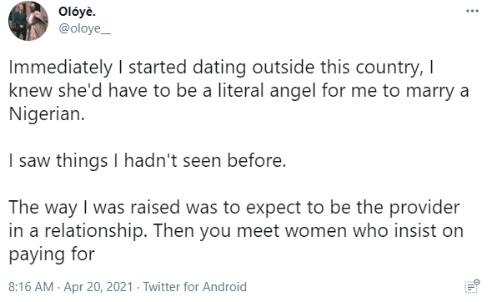The width and height of the screenshot is (492, 302).
Task: Click the line beginning "The way I was raised"
Action: pos(234,208)
